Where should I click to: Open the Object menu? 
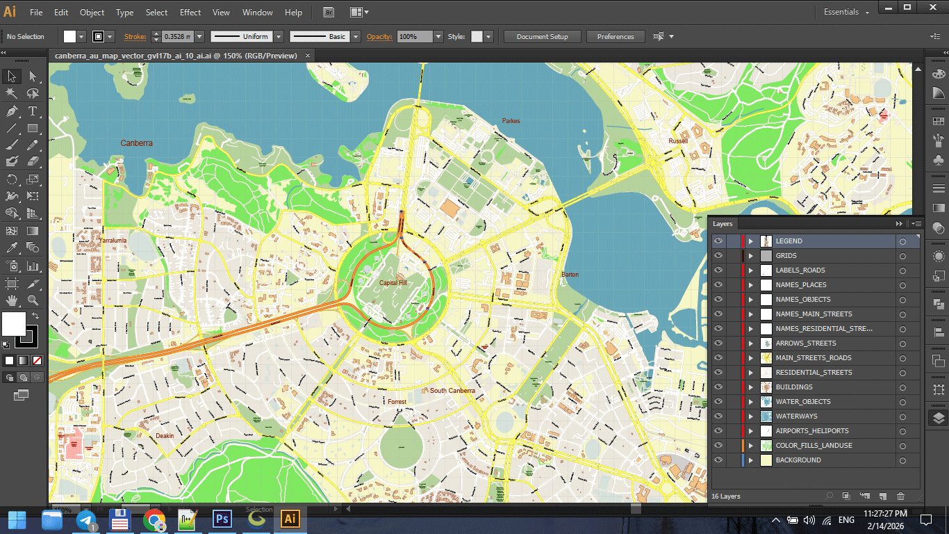coord(92,12)
